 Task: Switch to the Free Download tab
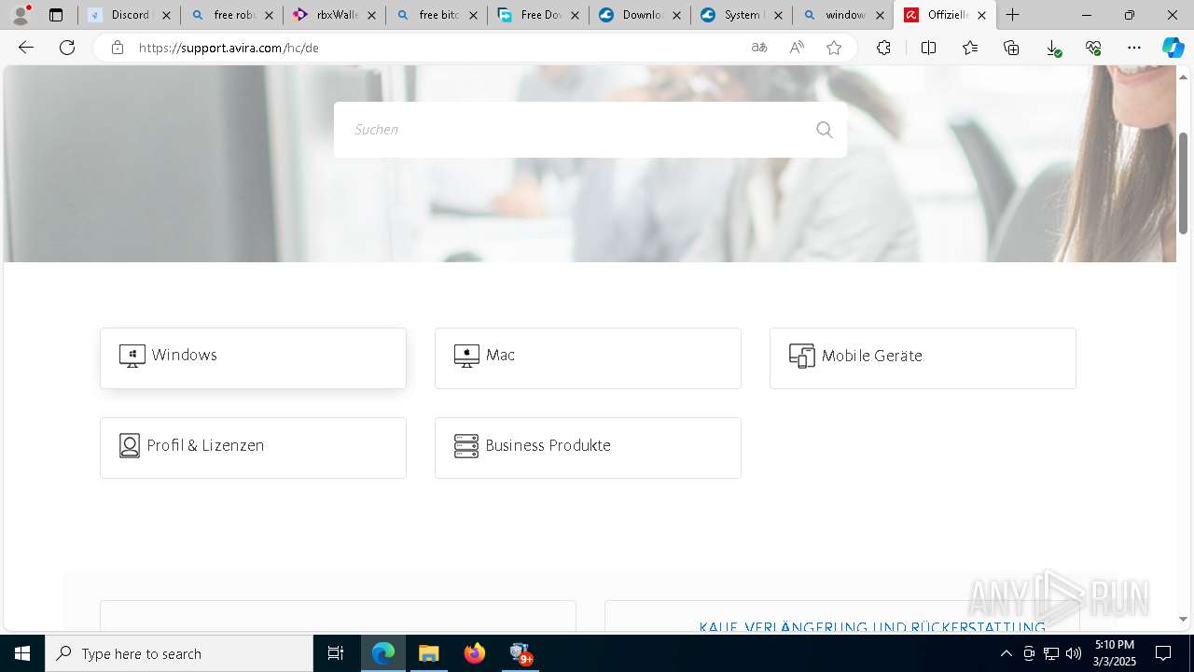click(x=538, y=15)
